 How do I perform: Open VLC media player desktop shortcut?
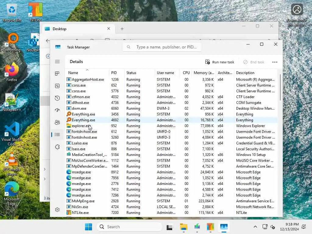click(x=12, y=164)
